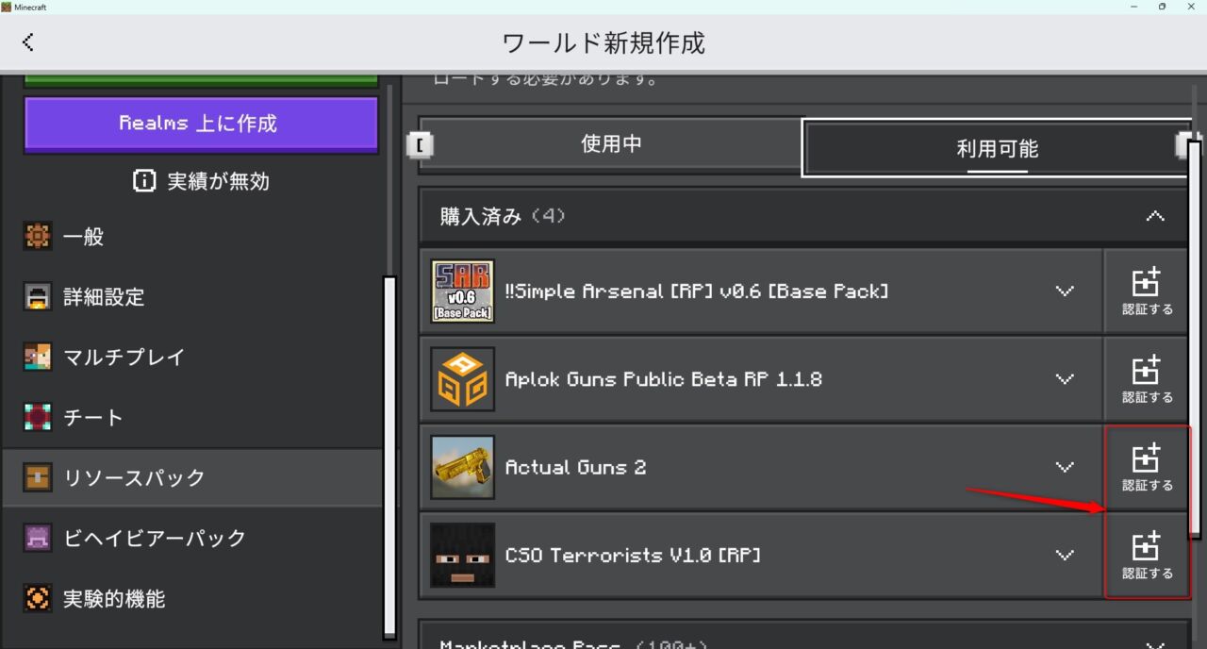Click the 実績が無効 info icon
The height and width of the screenshot is (649, 1207).
[x=144, y=181]
